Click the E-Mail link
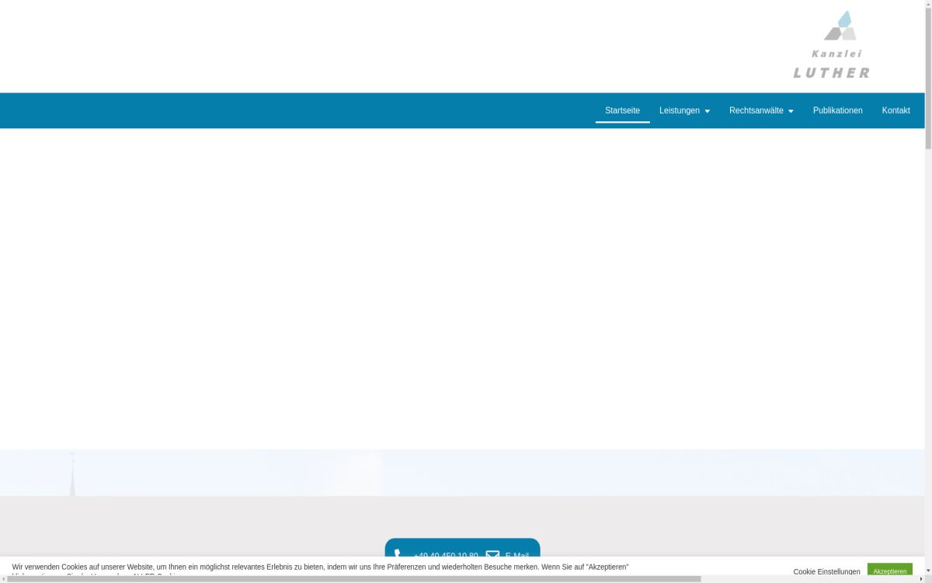 point(516,555)
